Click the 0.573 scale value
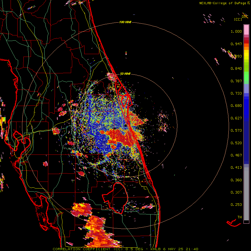Image resolution: width=251 pixels, height=251 pixels. [236, 131]
